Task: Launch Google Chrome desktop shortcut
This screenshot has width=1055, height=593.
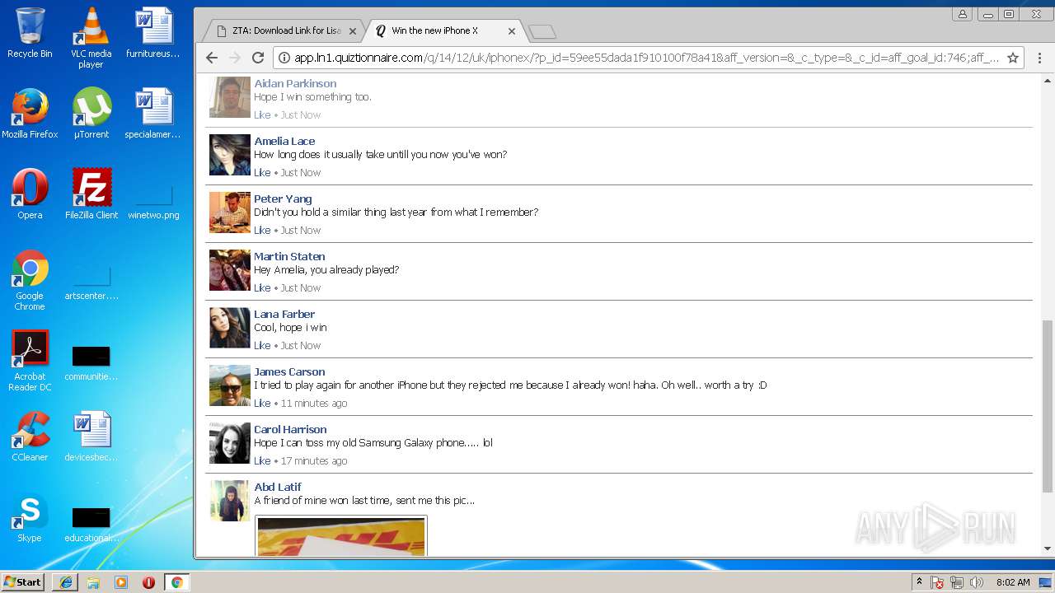Action: (30, 280)
